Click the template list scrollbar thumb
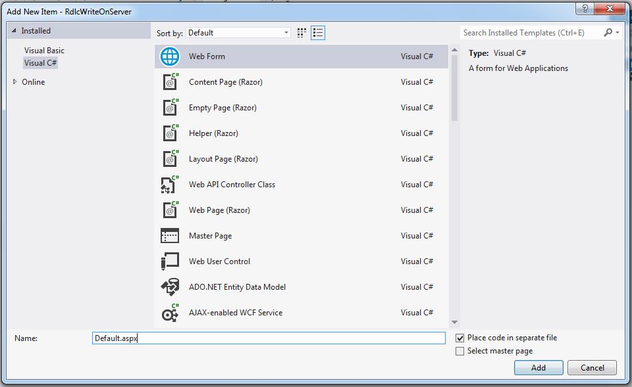Image resolution: width=632 pixels, height=387 pixels. click(455, 88)
